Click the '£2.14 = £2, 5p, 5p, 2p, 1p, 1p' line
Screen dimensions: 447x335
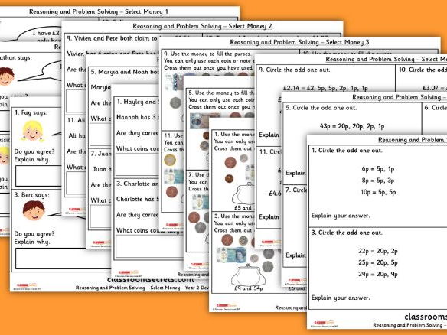(325, 88)
